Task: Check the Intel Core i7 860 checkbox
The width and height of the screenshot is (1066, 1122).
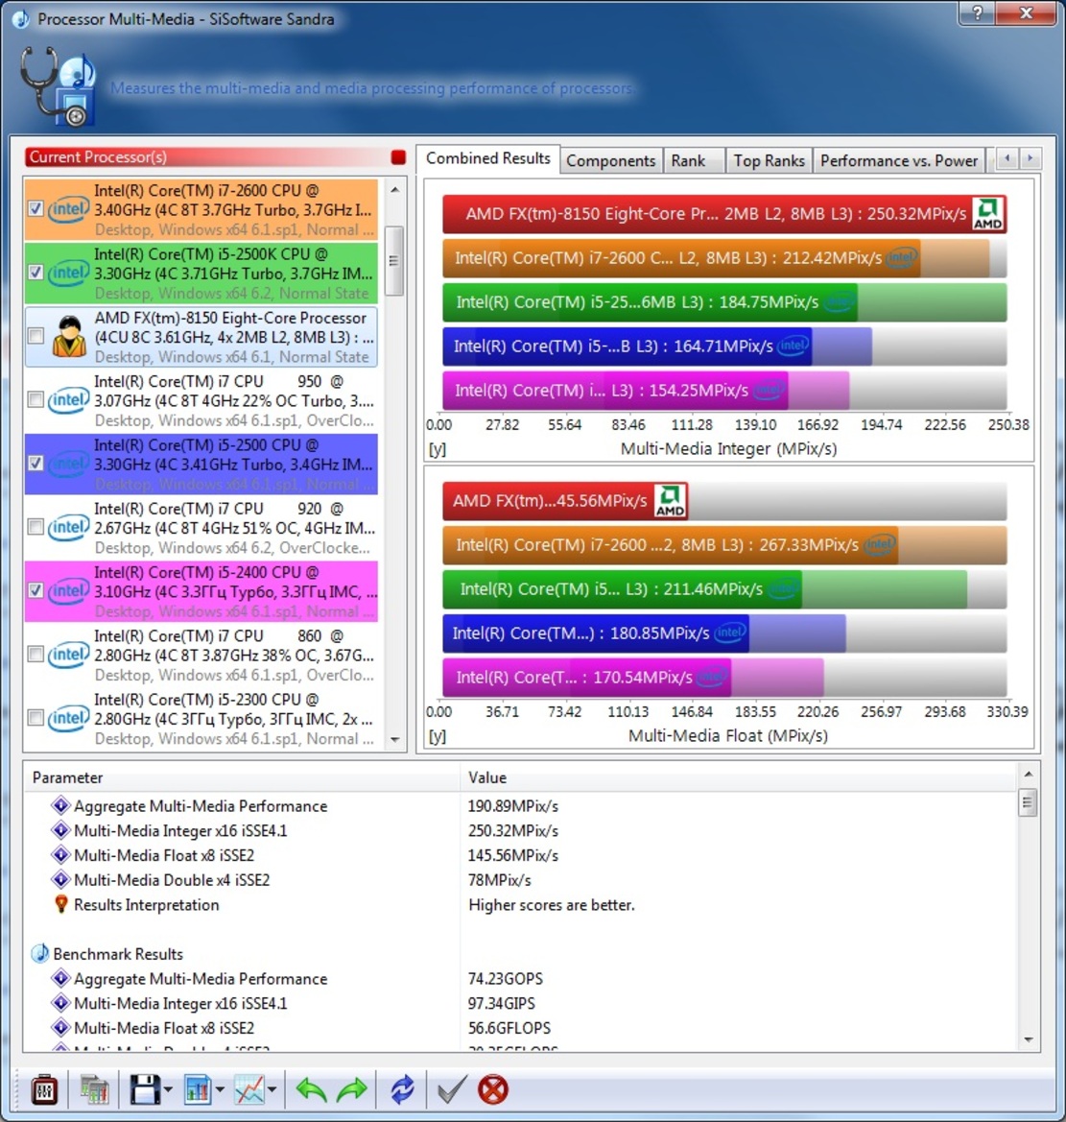Action: (x=36, y=654)
